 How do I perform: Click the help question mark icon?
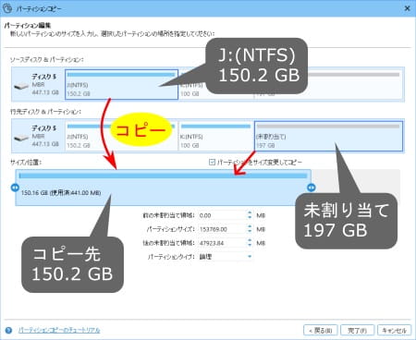[x=8, y=330]
